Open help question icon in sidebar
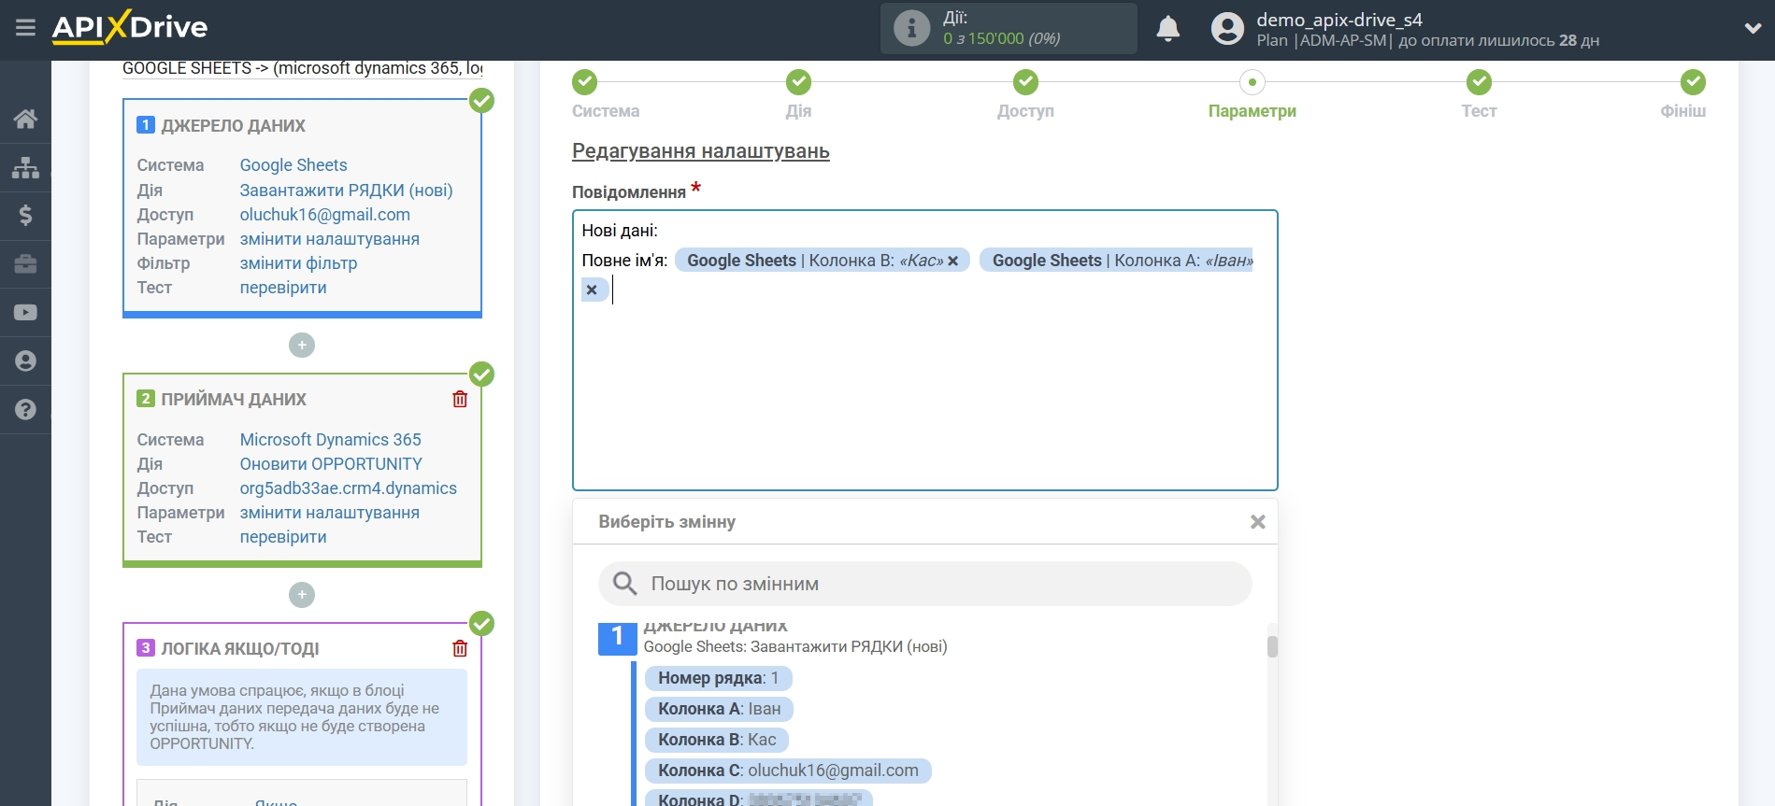Image resolution: width=1775 pixels, height=806 pixels. (25, 410)
